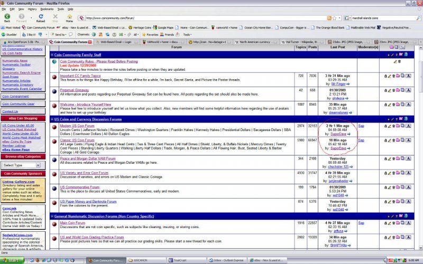This screenshot has width=423, height=264.
Task: Click the Stumble! toolbar button
Action: point(9,35)
